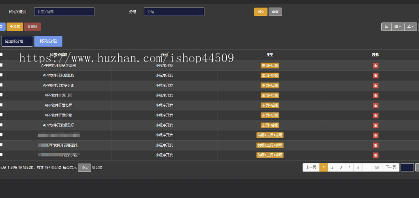
Task: Click keyword cell APP软件开发公司
Action: click(x=58, y=105)
